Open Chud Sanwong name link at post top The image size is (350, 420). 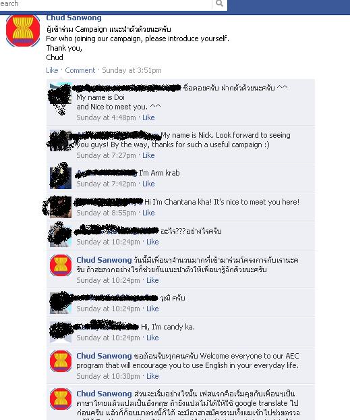coord(74,18)
